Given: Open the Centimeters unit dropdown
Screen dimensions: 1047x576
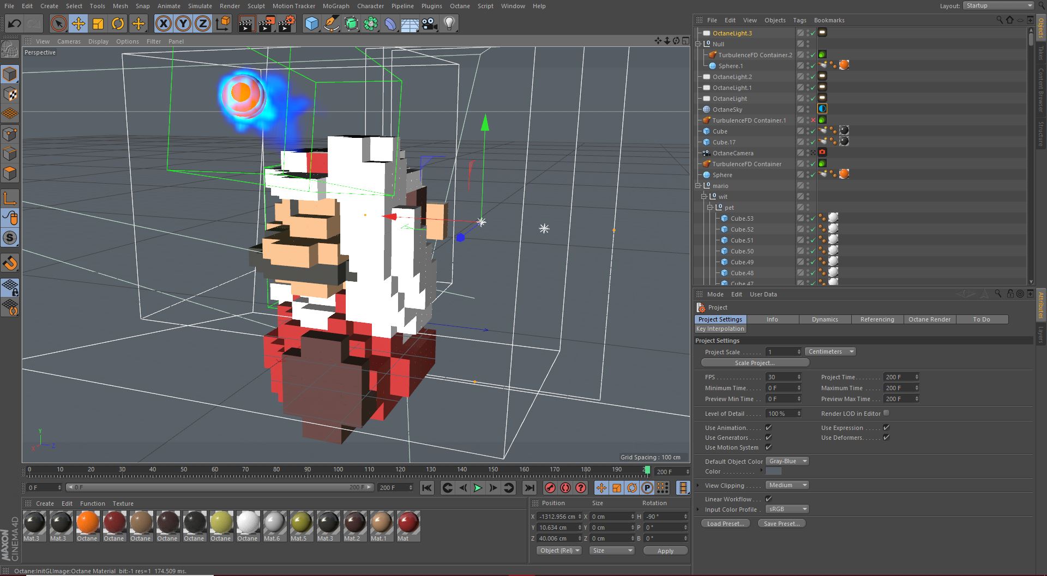Looking at the screenshot, I should pos(829,351).
